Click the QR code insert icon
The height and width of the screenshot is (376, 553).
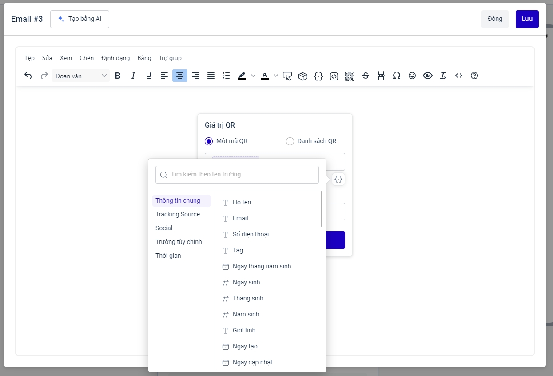click(x=350, y=76)
